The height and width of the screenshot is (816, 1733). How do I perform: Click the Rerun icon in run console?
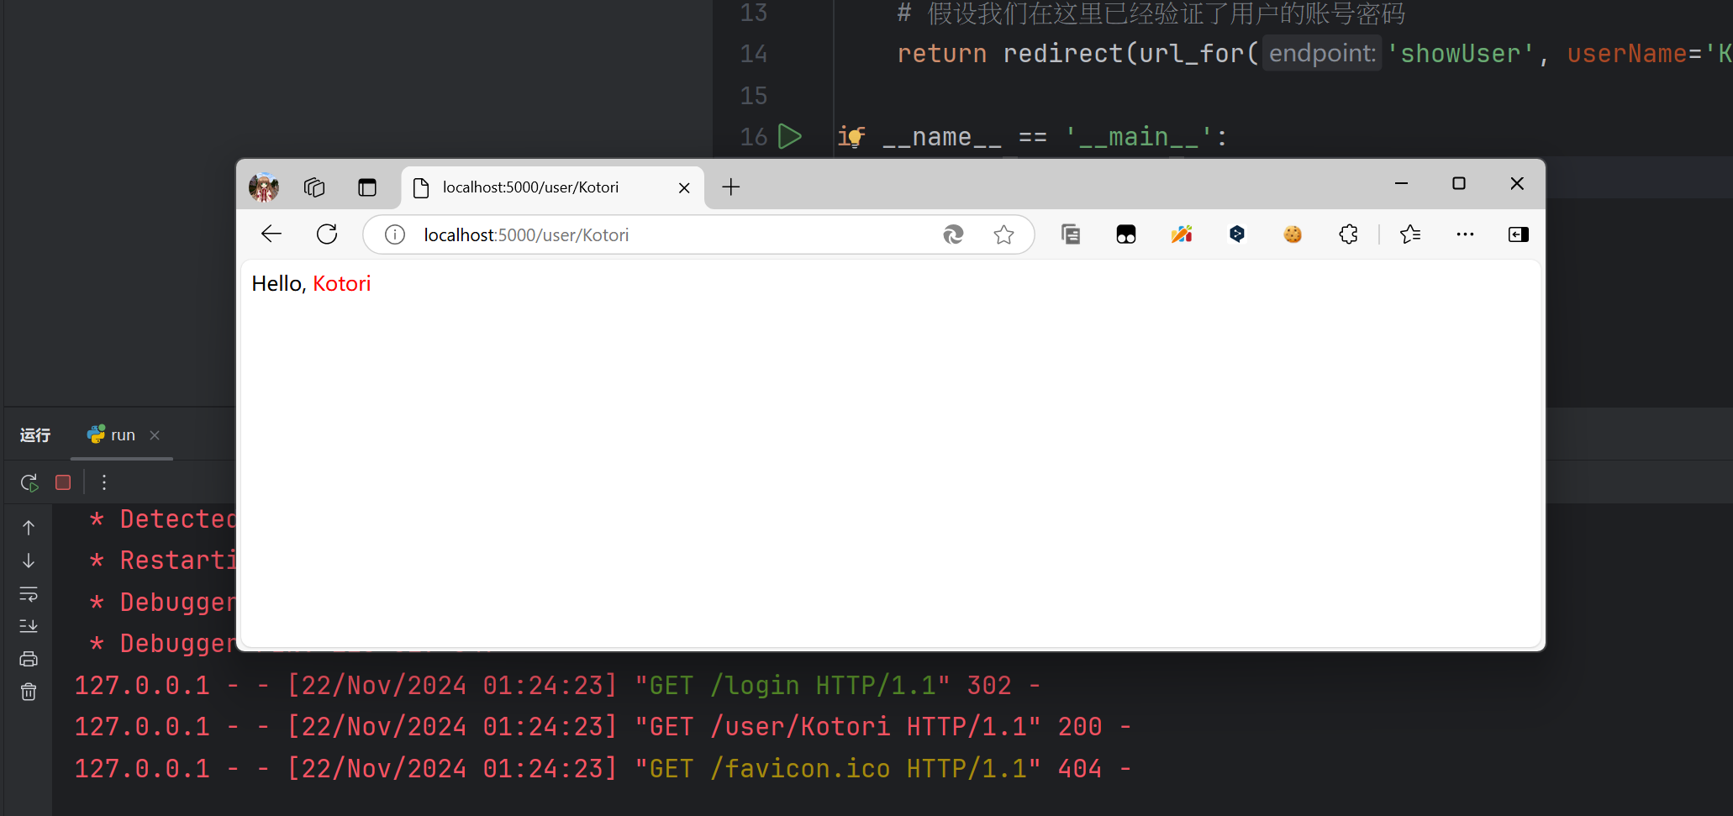click(x=29, y=482)
